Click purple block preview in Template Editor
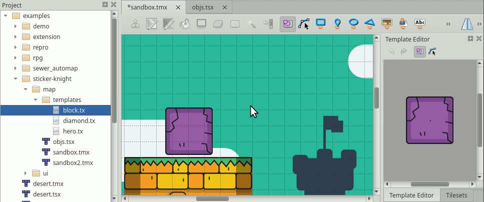The image size is (484, 202). [429, 120]
